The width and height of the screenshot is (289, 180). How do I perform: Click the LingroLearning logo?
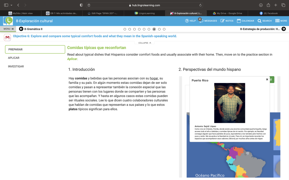click(8, 21)
